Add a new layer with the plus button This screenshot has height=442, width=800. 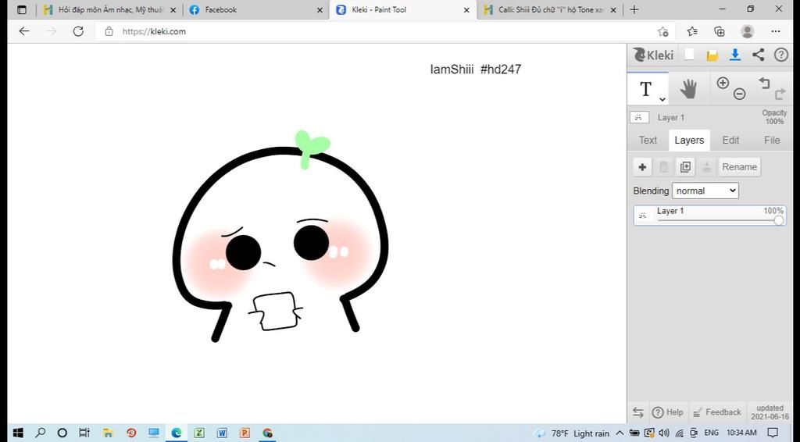click(x=642, y=166)
